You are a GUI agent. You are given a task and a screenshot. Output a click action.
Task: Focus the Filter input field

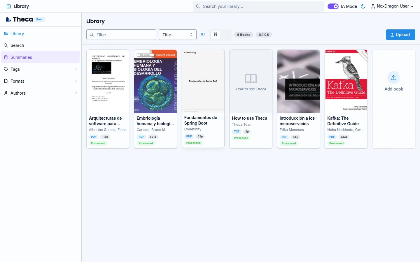click(121, 35)
